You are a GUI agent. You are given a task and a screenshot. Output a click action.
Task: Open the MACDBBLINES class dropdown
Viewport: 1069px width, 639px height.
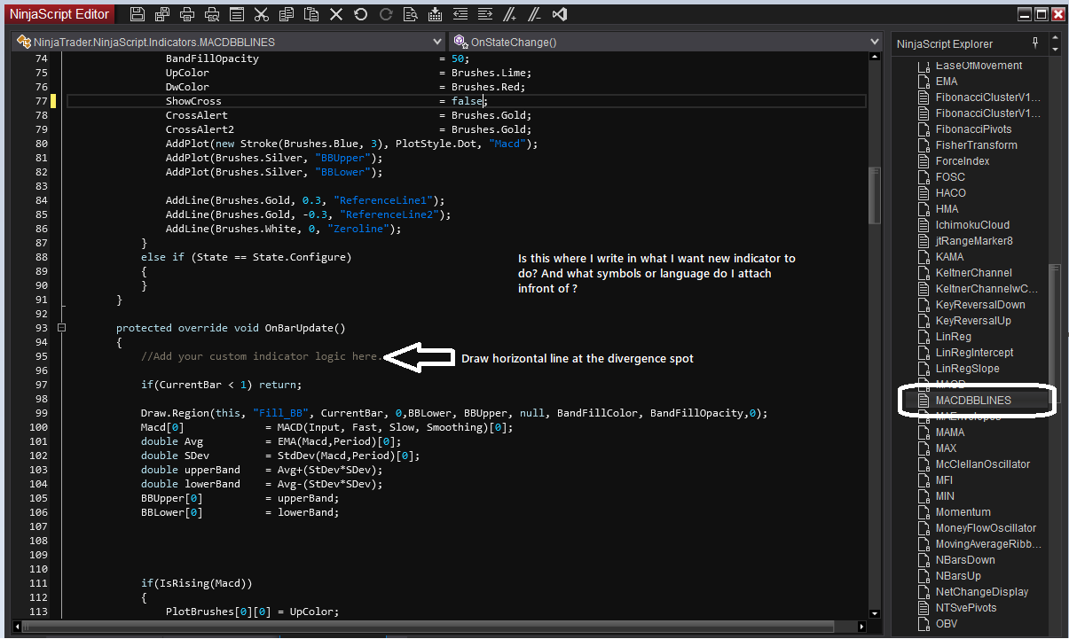tap(436, 42)
